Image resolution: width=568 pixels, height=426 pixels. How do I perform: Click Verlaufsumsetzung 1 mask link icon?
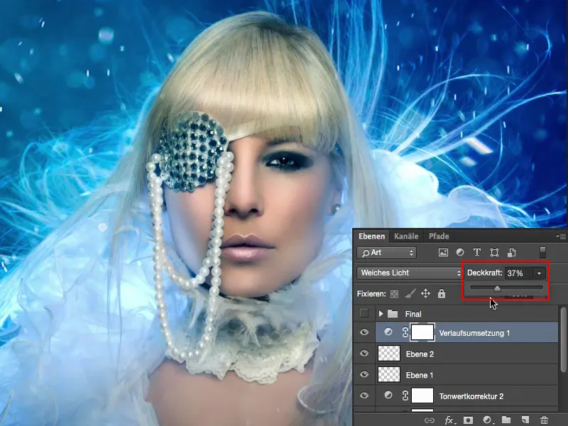point(405,332)
